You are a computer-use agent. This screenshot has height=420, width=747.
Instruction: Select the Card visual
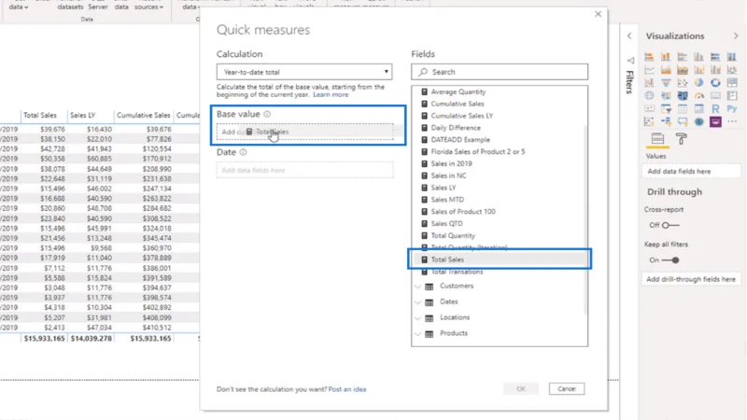(x=715, y=95)
